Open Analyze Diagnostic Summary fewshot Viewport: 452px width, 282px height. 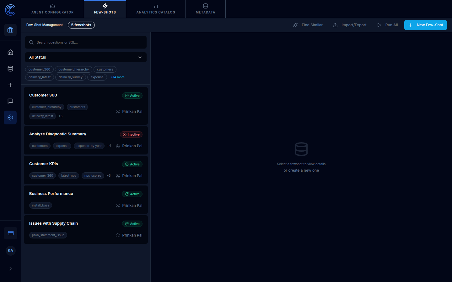point(86,140)
